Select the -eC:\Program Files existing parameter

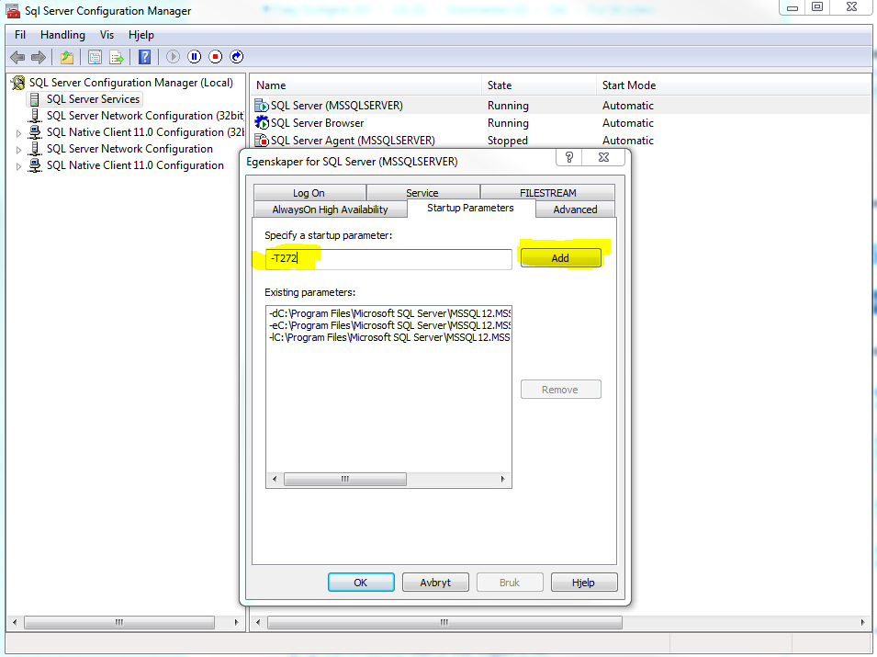tap(389, 325)
